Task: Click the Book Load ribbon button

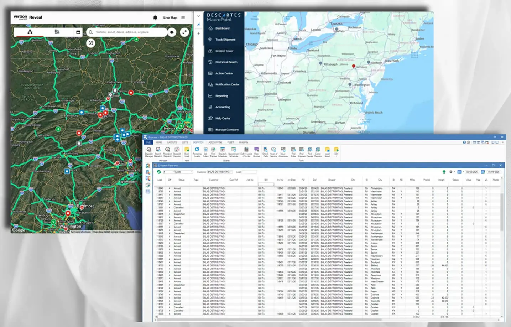Action: coord(187,152)
